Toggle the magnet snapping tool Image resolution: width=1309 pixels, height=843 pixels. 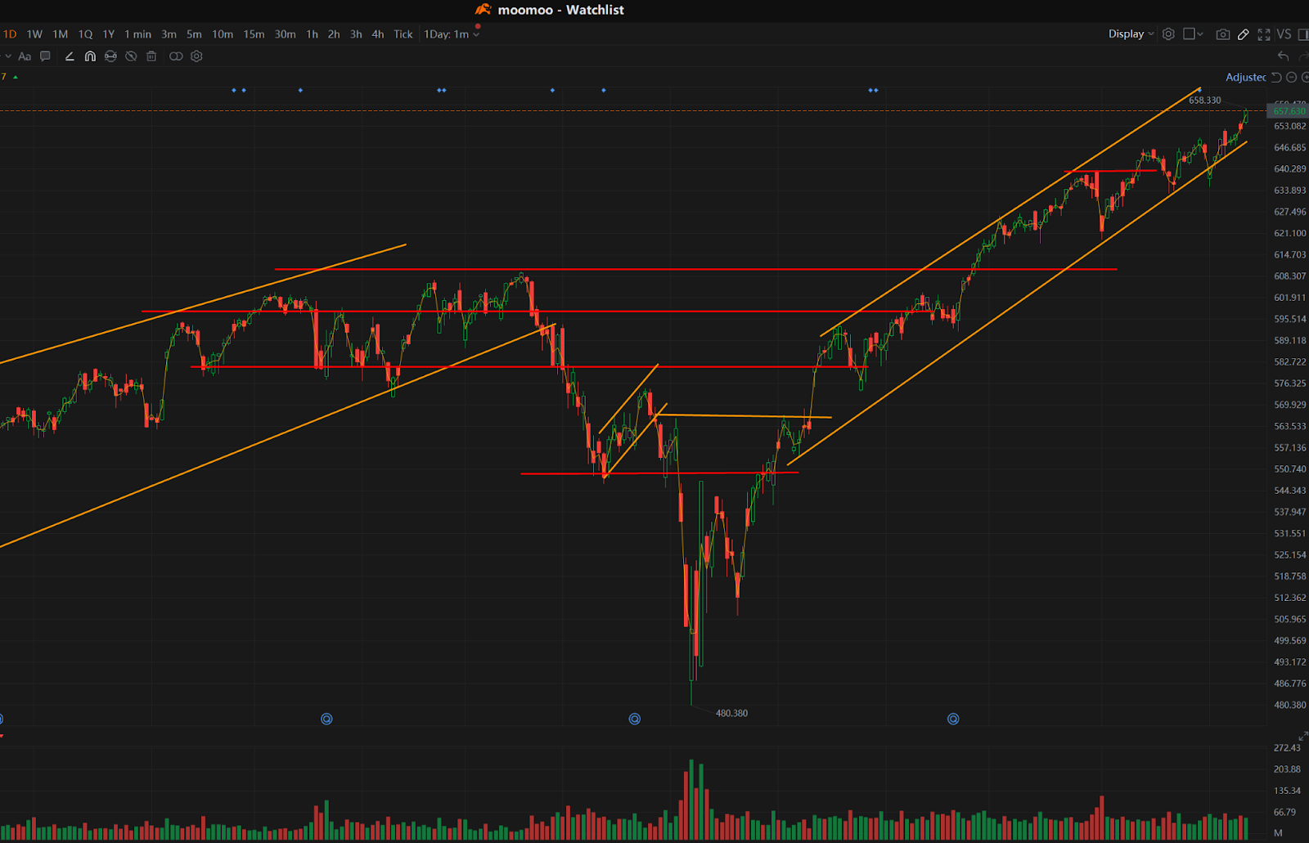click(90, 56)
